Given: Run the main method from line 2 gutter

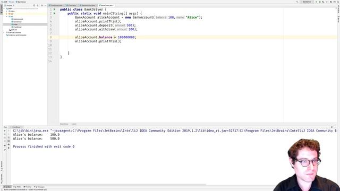Looking at the screenshot, I should pos(54,13).
